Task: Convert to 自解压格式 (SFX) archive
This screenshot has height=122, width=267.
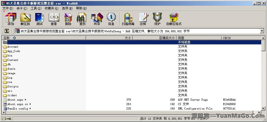Action: 174,19
